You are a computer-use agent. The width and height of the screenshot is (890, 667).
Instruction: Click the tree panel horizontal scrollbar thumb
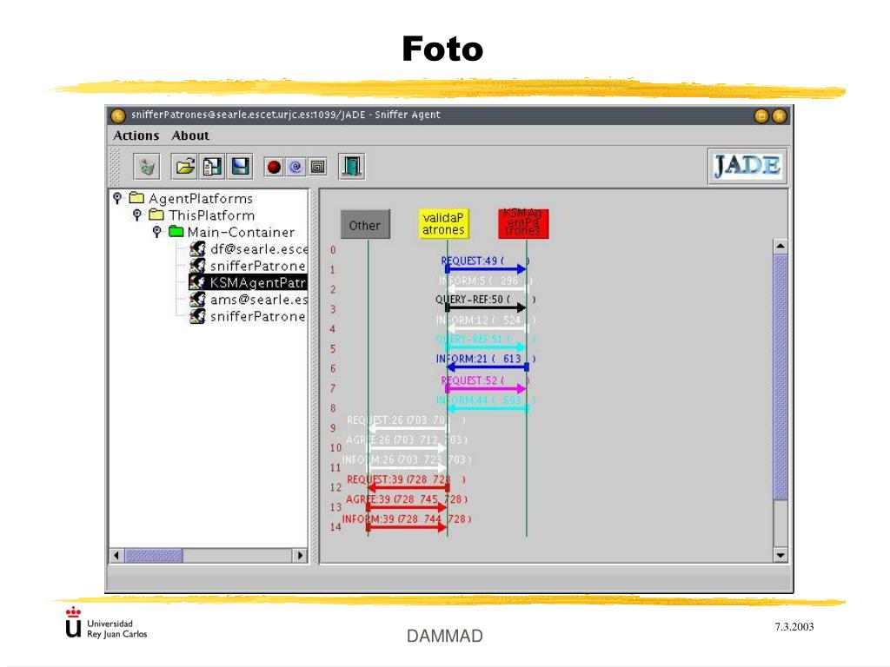(153, 555)
